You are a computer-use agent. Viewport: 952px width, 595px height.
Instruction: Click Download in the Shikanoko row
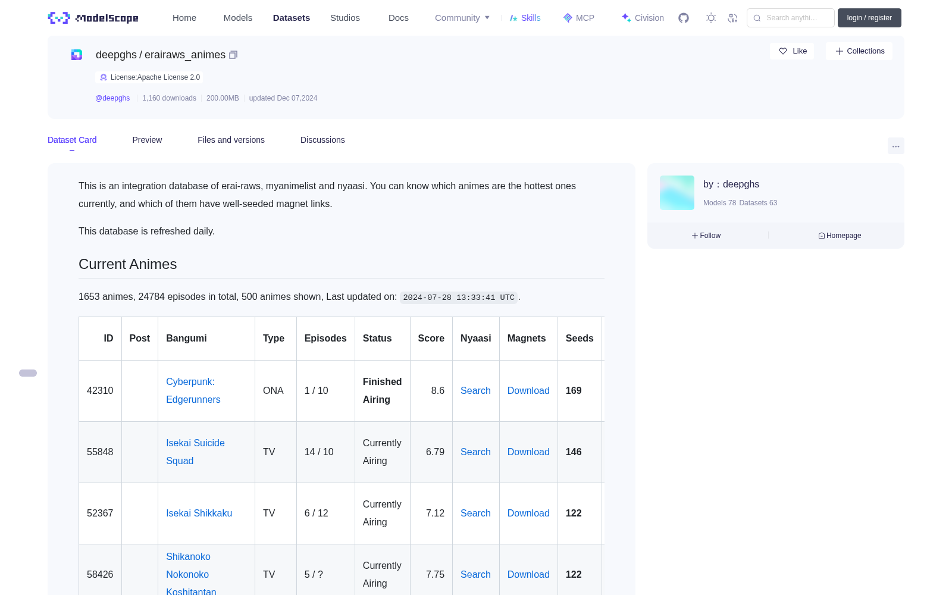tap(528, 574)
